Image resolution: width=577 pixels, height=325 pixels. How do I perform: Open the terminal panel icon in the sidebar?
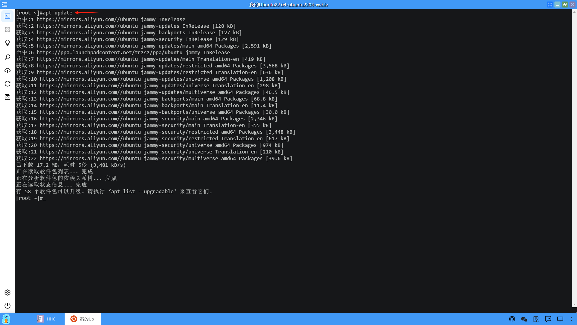click(8, 16)
